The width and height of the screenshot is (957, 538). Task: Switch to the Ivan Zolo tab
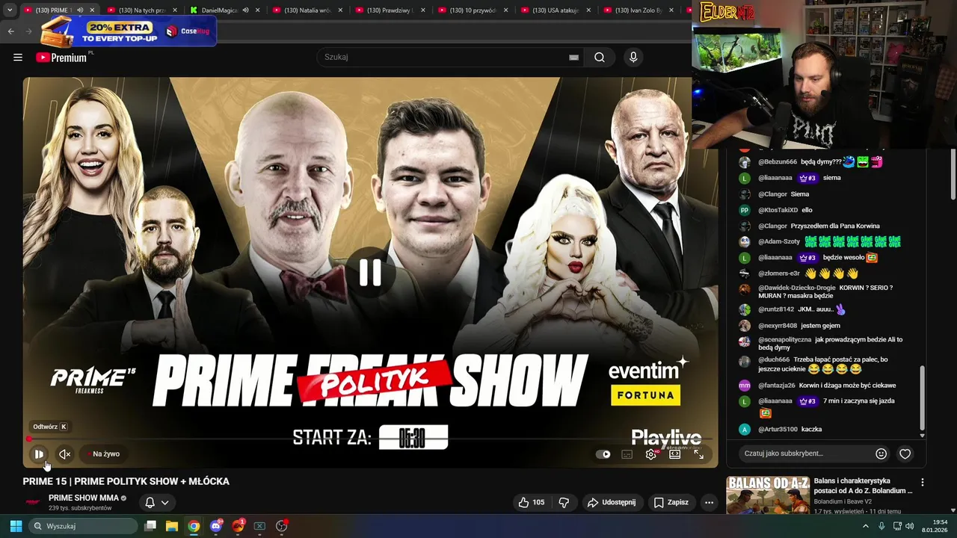[639, 10]
